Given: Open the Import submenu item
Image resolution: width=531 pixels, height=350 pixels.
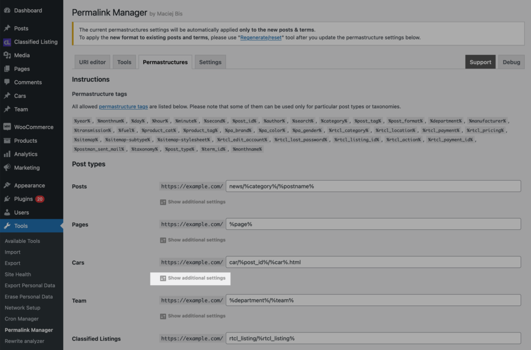Looking at the screenshot, I should [12, 252].
